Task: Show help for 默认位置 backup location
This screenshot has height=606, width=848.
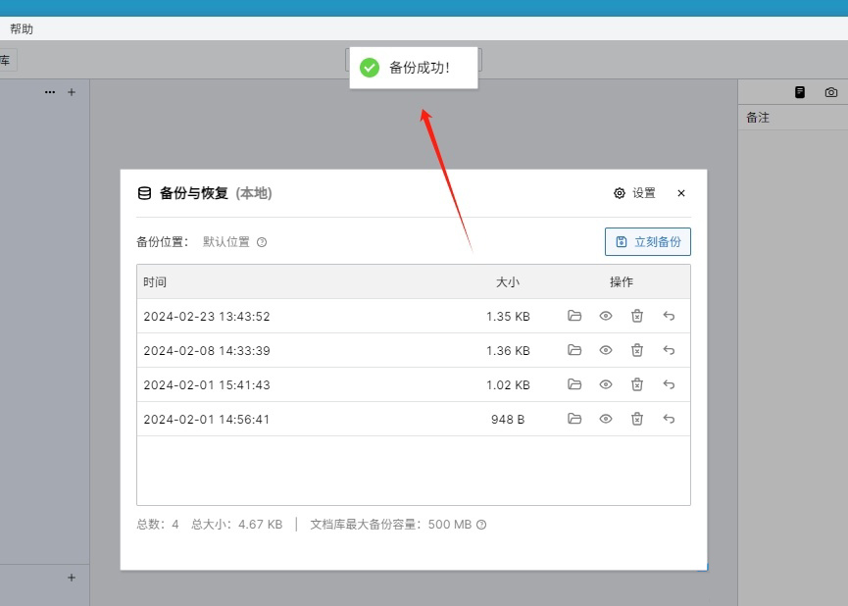Action: coord(262,242)
